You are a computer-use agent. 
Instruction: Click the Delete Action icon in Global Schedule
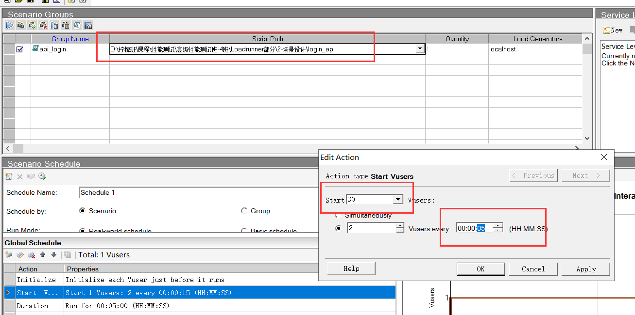(x=31, y=255)
